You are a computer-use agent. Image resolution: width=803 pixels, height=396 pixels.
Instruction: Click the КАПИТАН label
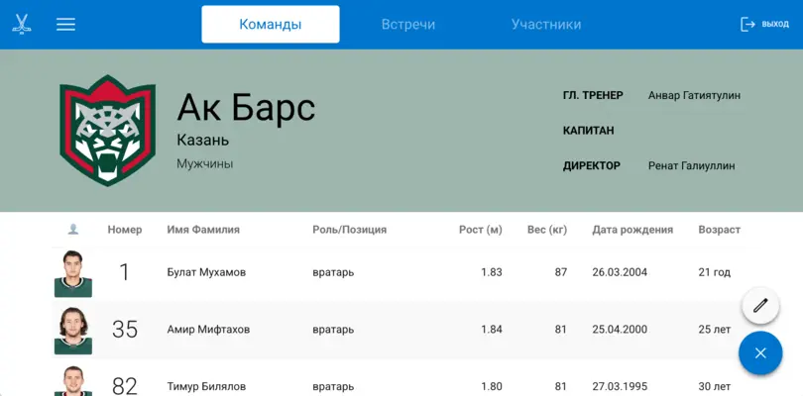pyautogui.click(x=589, y=131)
